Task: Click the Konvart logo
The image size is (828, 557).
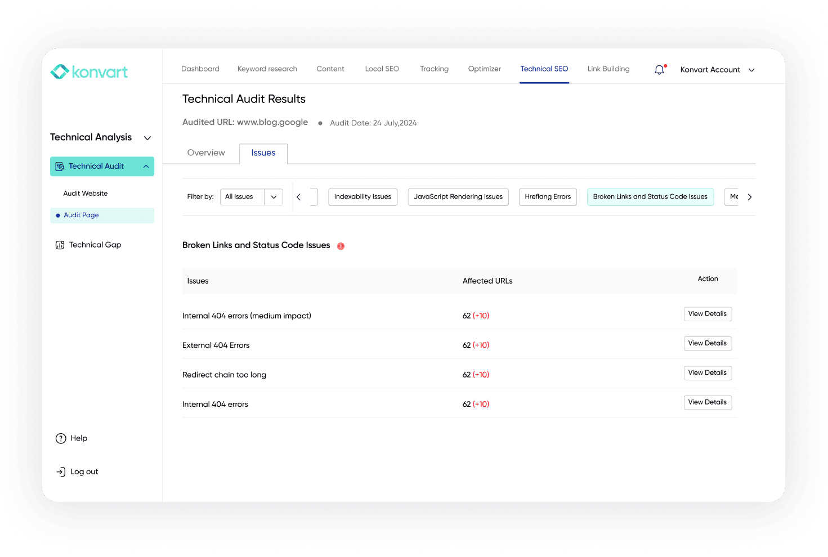Action: point(89,71)
